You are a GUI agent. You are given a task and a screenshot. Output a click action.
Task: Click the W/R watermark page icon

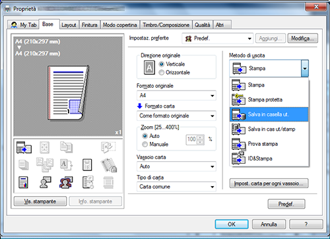(x=87, y=165)
